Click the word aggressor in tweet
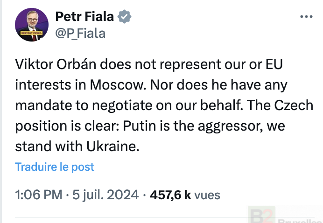The width and height of the screenshot is (323, 223). coord(230,126)
